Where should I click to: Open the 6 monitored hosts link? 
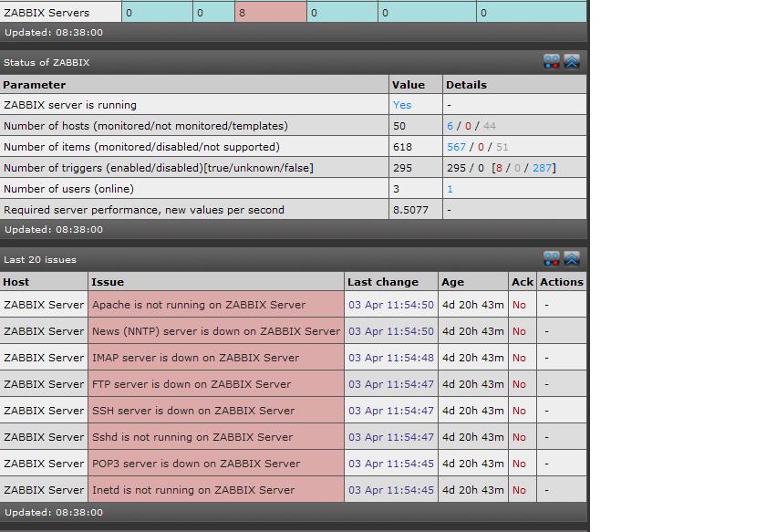pyautogui.click(x=450, y=126)
